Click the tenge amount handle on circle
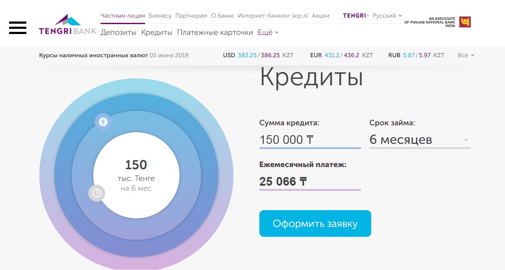 point(103,122)
